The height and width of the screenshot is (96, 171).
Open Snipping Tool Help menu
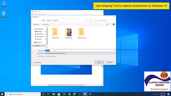pos(43,14)
